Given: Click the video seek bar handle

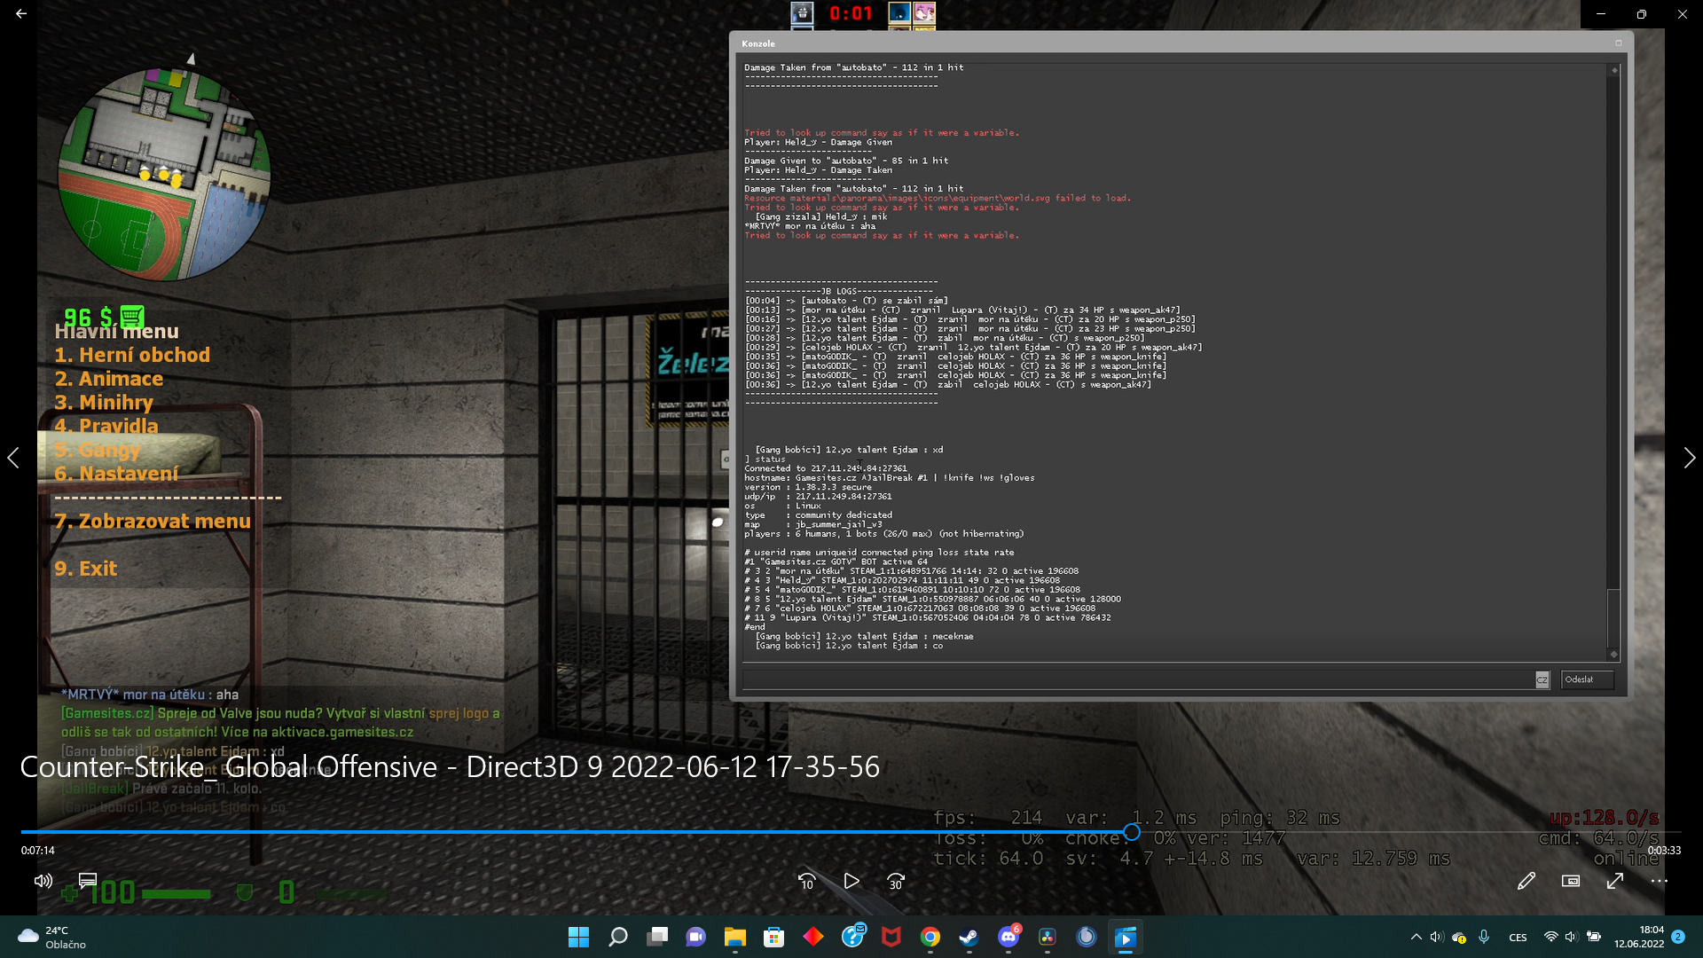Looking at the screenshot, I should point(1132,832).
